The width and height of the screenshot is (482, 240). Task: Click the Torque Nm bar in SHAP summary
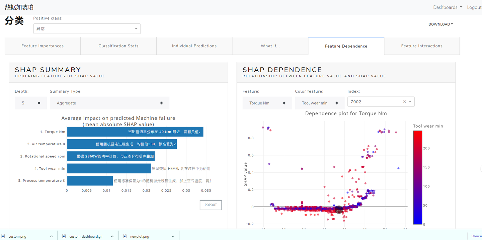pyautogui.click(x=135, y=132)
